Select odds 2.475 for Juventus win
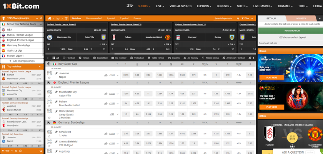Screen dimensions: 323x154 pyautogui.click(x=126, y=75)
